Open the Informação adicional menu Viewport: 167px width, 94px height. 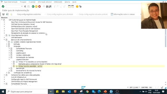point(45,2)
